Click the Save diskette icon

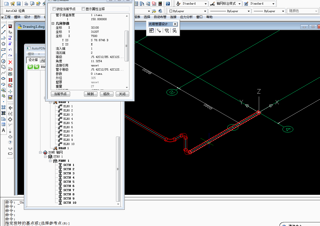pyautogui.click(x=19, y=4)
